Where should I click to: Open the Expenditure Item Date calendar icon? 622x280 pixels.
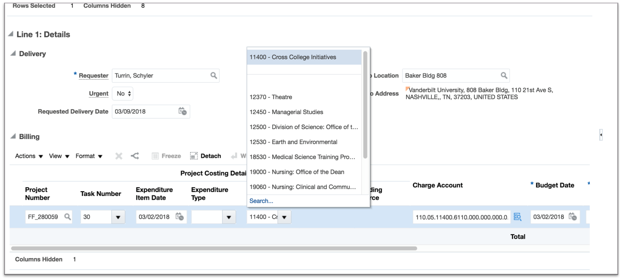click(180, 217)
